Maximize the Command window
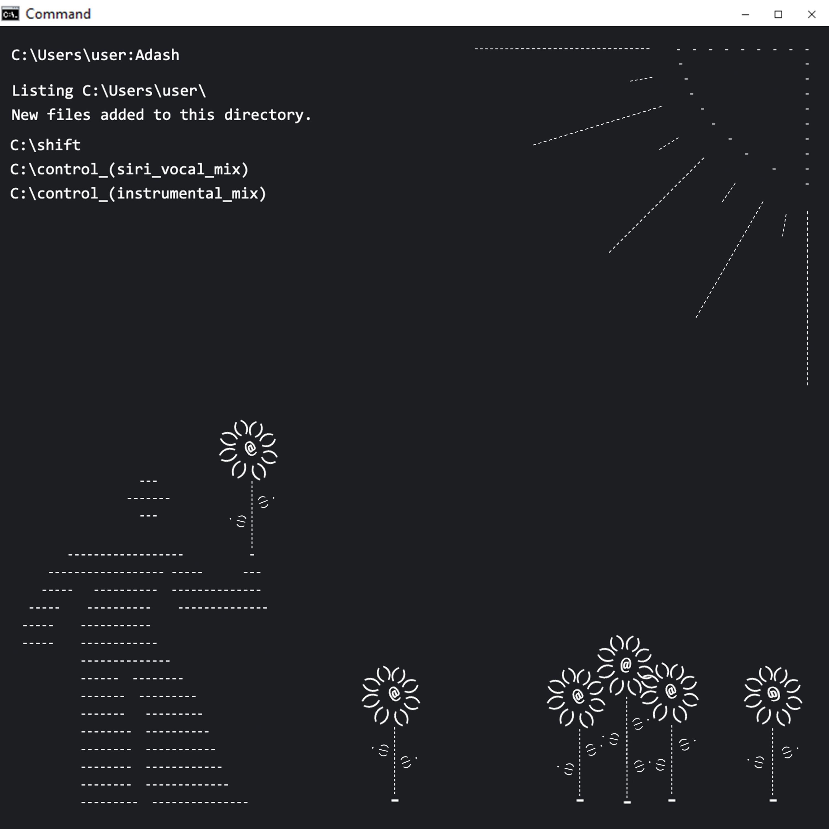The width and height of the screenshot is (829, 829). pos(778,14)
